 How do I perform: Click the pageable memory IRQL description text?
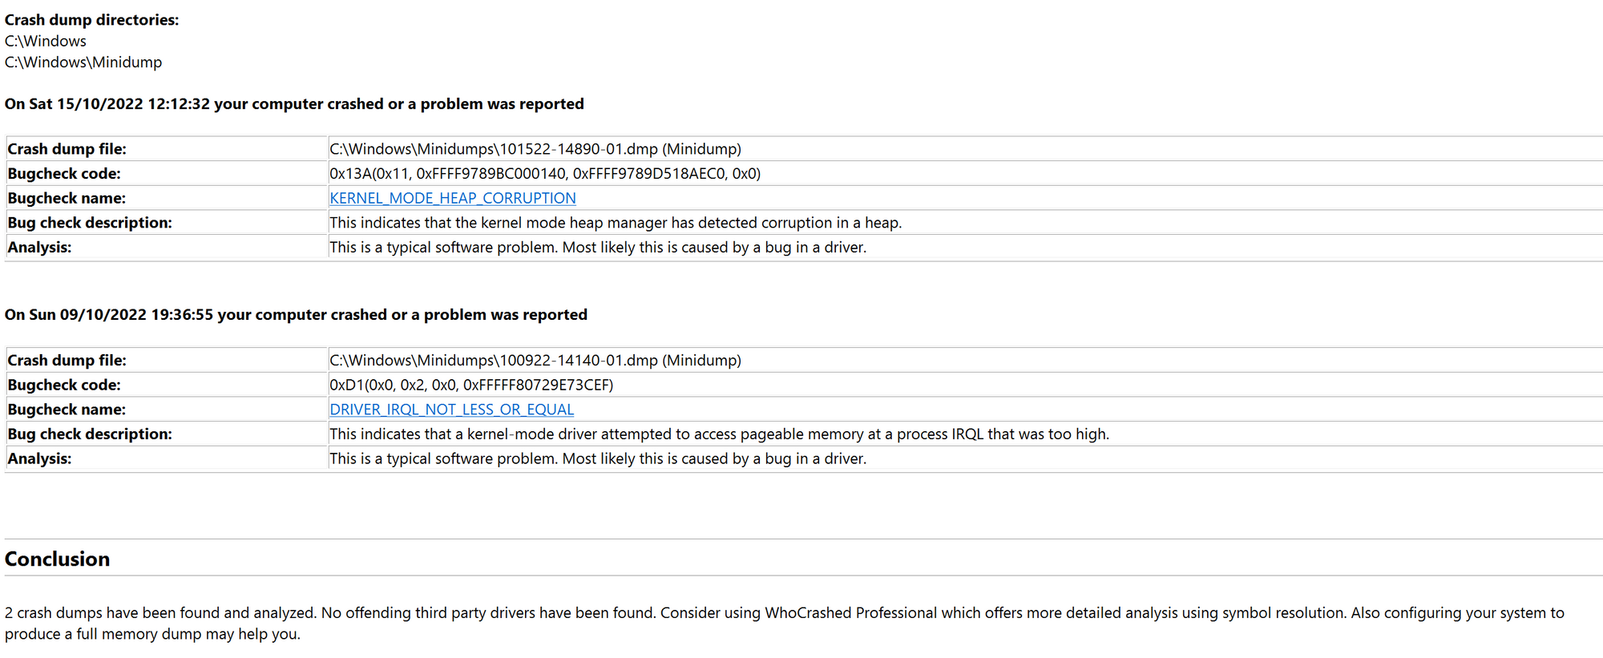tap(719, 434)
